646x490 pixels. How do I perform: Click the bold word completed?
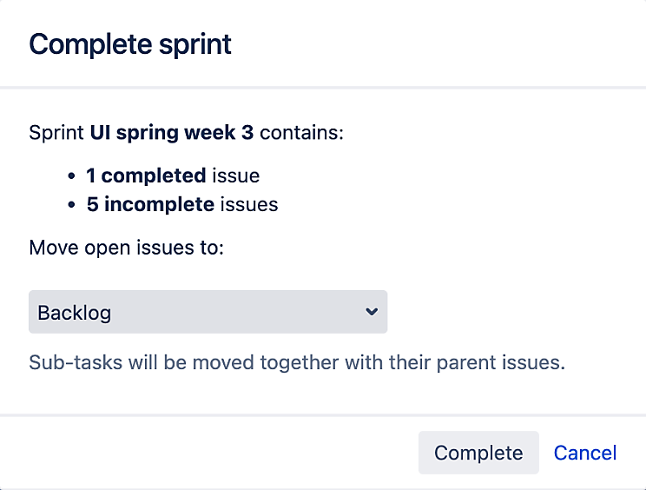click(154, 176)
